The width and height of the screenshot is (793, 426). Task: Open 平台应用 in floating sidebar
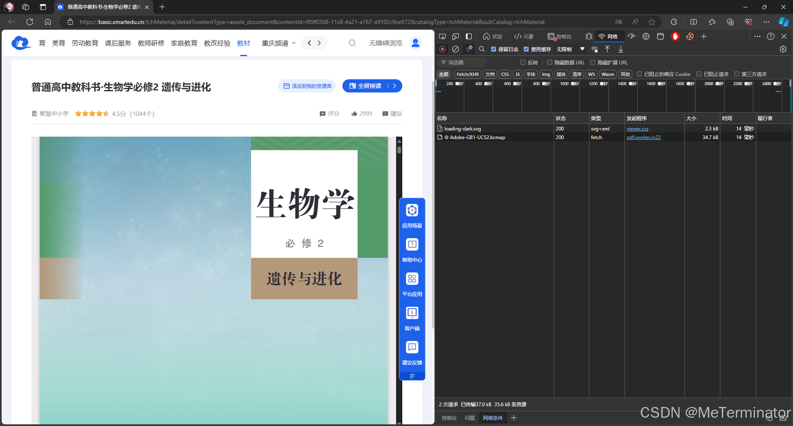(x=412, y=284)
